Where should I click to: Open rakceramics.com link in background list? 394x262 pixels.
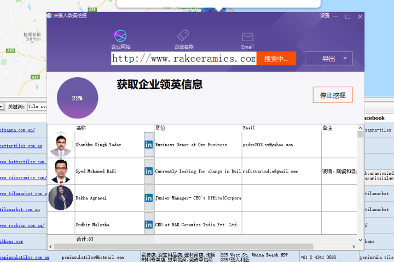click(23, 178)
